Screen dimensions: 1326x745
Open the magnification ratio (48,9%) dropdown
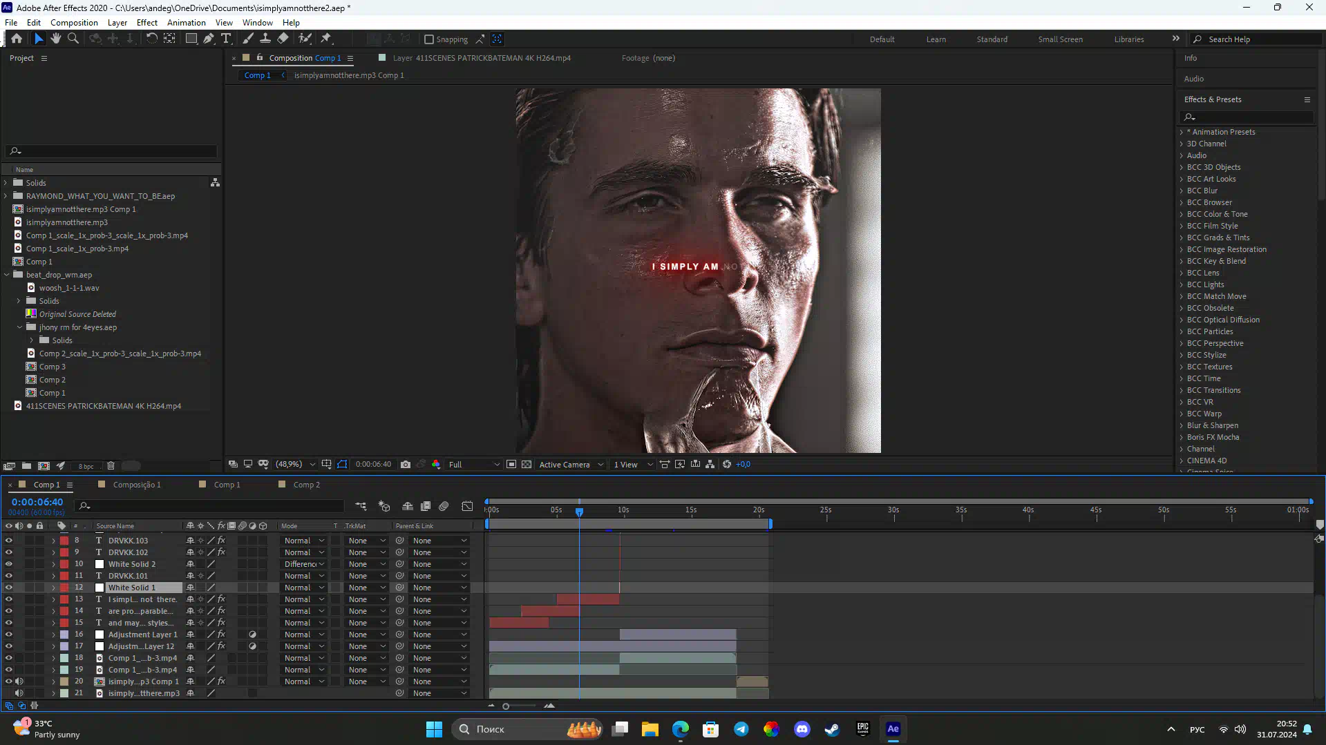[x=296, y=465]
